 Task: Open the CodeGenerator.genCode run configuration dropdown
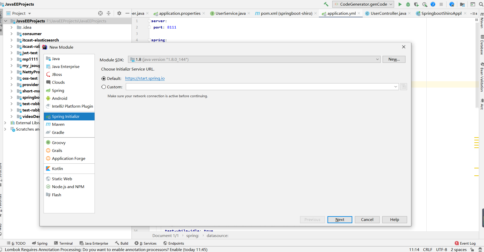pos(363,4)
